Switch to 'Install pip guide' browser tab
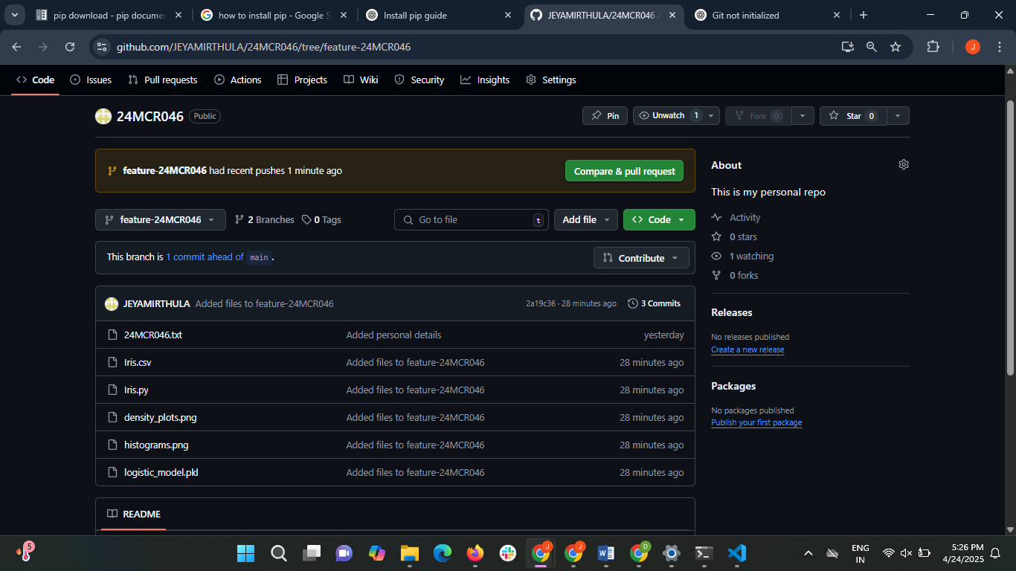This screenshot has width=1016, height=571. (x=439, y=15)
